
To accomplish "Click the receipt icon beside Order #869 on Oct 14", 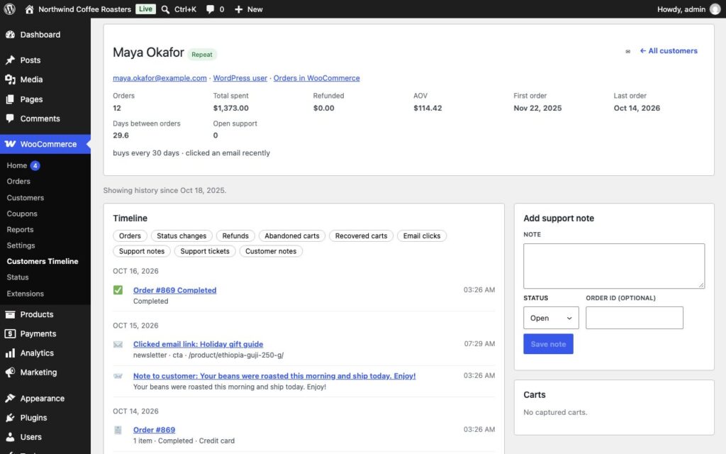I will (118, 430).
